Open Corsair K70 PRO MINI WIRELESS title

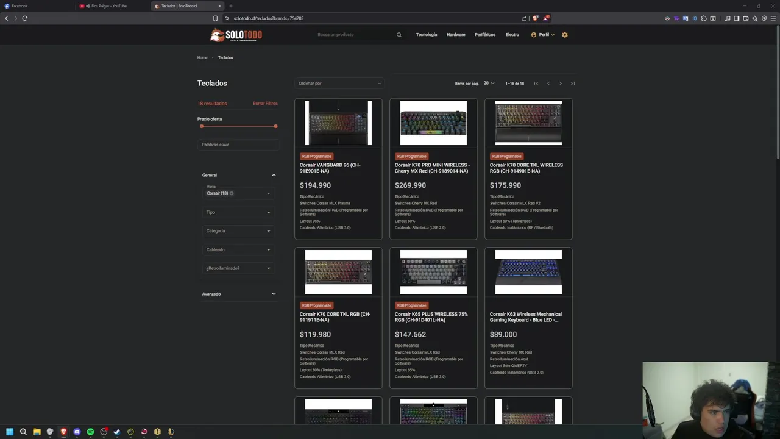[432, 168]
